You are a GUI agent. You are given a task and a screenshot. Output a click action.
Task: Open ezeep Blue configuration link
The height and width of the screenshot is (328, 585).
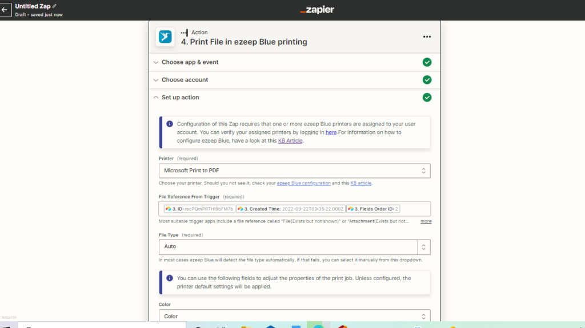click(304, 183)
